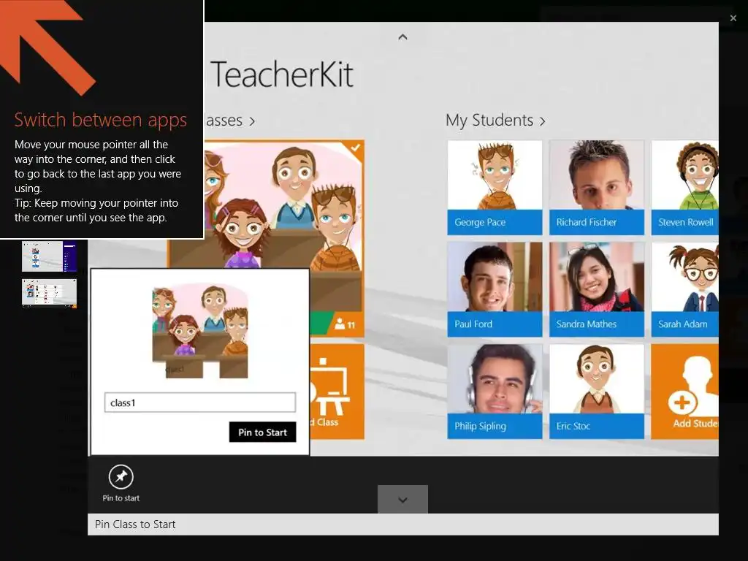Click the My Students heading
748x561 pixels.
click(489, 121)
